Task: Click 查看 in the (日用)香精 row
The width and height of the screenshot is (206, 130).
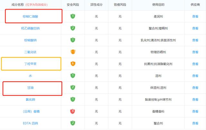Action: 195,111
